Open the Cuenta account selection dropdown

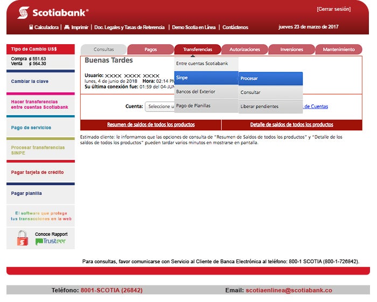(x=160, y=107)
